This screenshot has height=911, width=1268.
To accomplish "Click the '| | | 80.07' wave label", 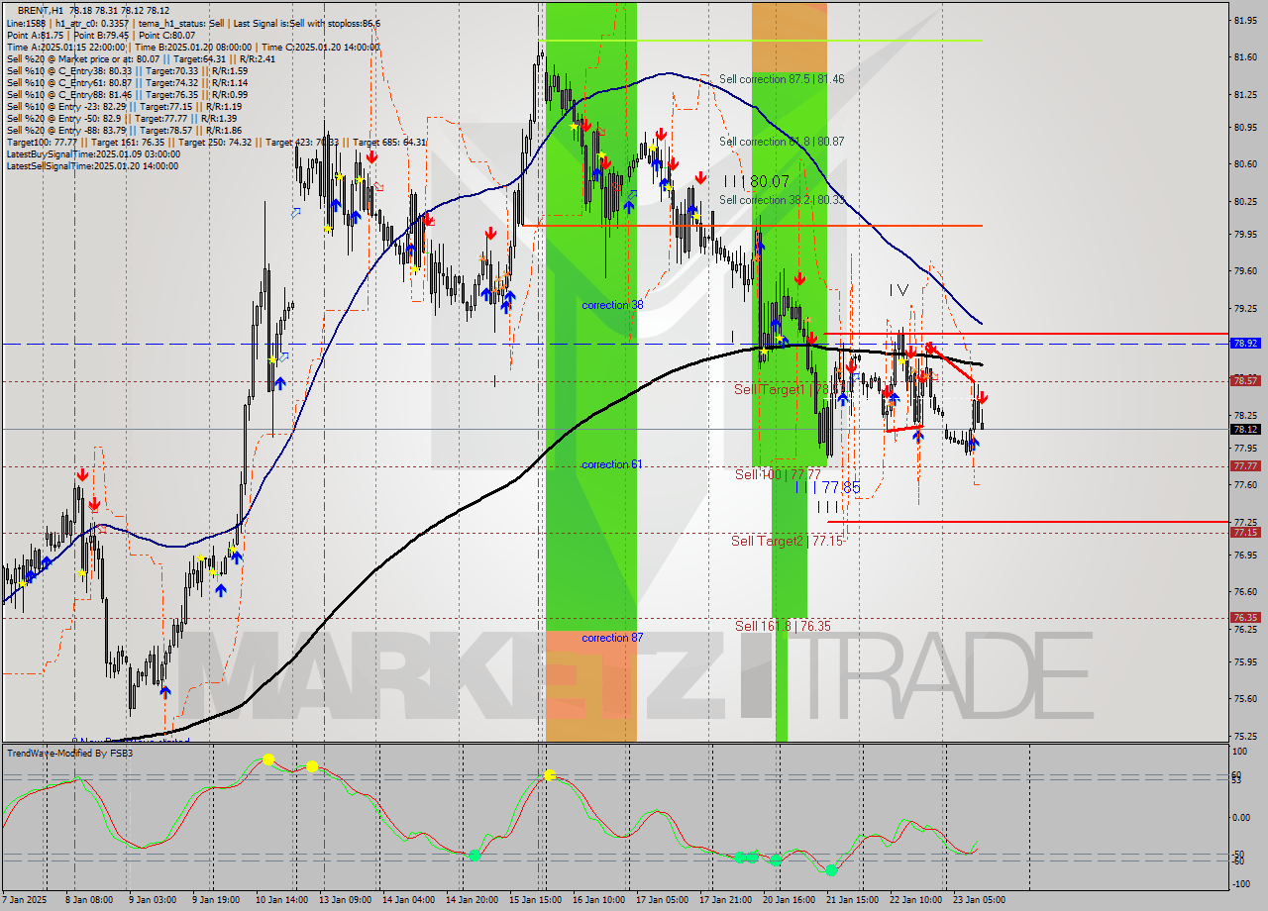I will pos(757,181).
